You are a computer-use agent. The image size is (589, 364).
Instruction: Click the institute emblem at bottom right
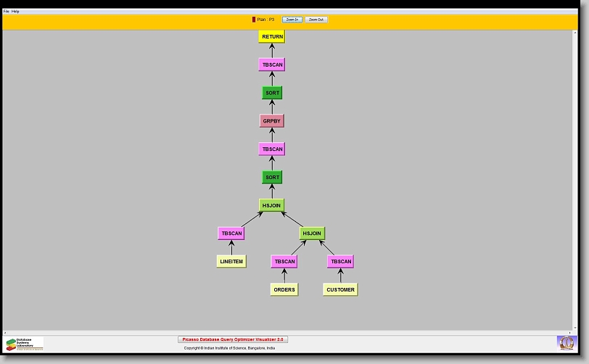pos(565,342)
